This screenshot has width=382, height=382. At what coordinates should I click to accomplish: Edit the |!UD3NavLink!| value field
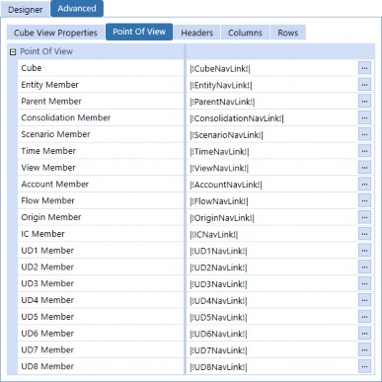pyautogui.click(x=272, y=283)
